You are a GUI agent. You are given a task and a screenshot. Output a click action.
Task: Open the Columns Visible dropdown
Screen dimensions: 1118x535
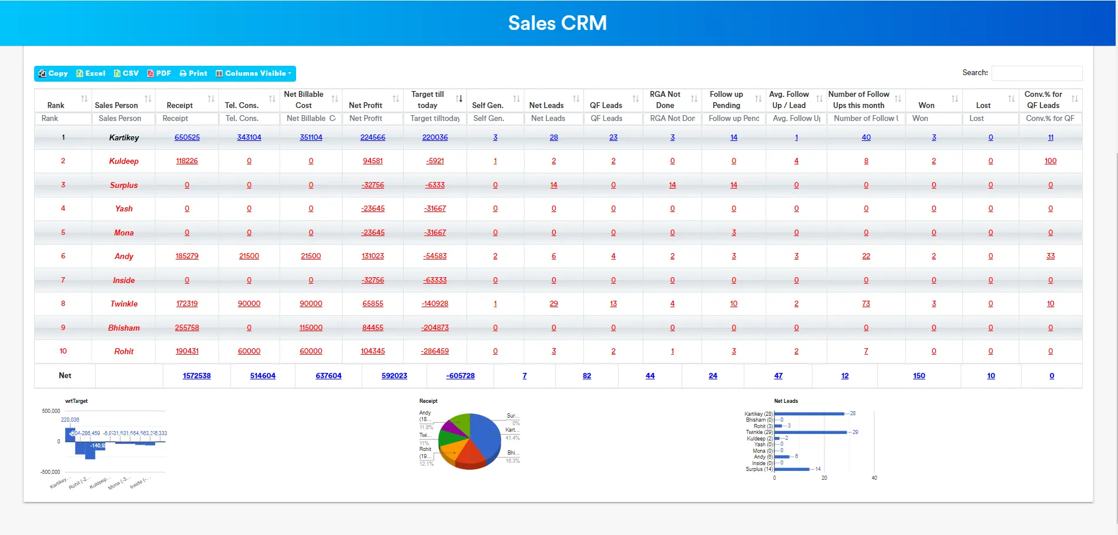click(x=254, y=73)
